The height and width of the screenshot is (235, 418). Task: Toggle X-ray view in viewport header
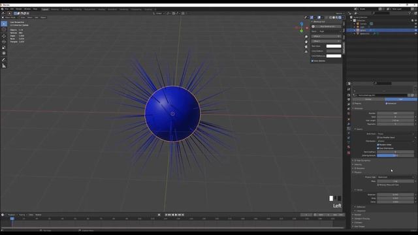pyautogui.click(x=327, y=18)
